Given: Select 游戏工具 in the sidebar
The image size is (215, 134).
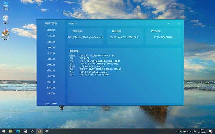Looking at the screenshot, I should (x=51, y=88).
